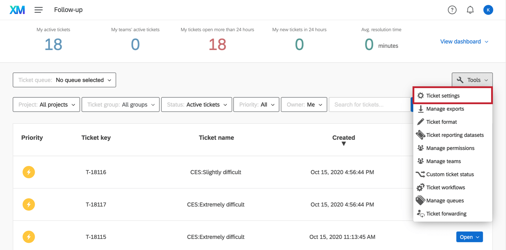Click the Follow-up page title
The width and height of the screenshot is (506, 250).
(x=68, y=10)
